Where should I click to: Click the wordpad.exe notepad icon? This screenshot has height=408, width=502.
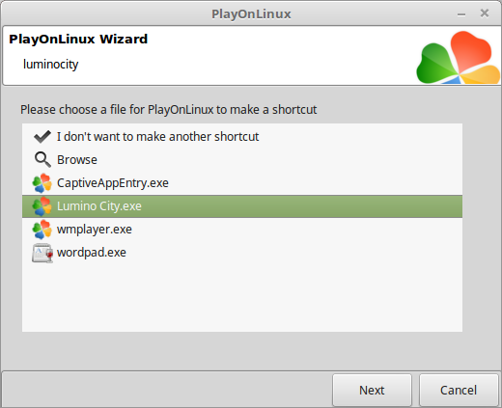tap(42, 253)
